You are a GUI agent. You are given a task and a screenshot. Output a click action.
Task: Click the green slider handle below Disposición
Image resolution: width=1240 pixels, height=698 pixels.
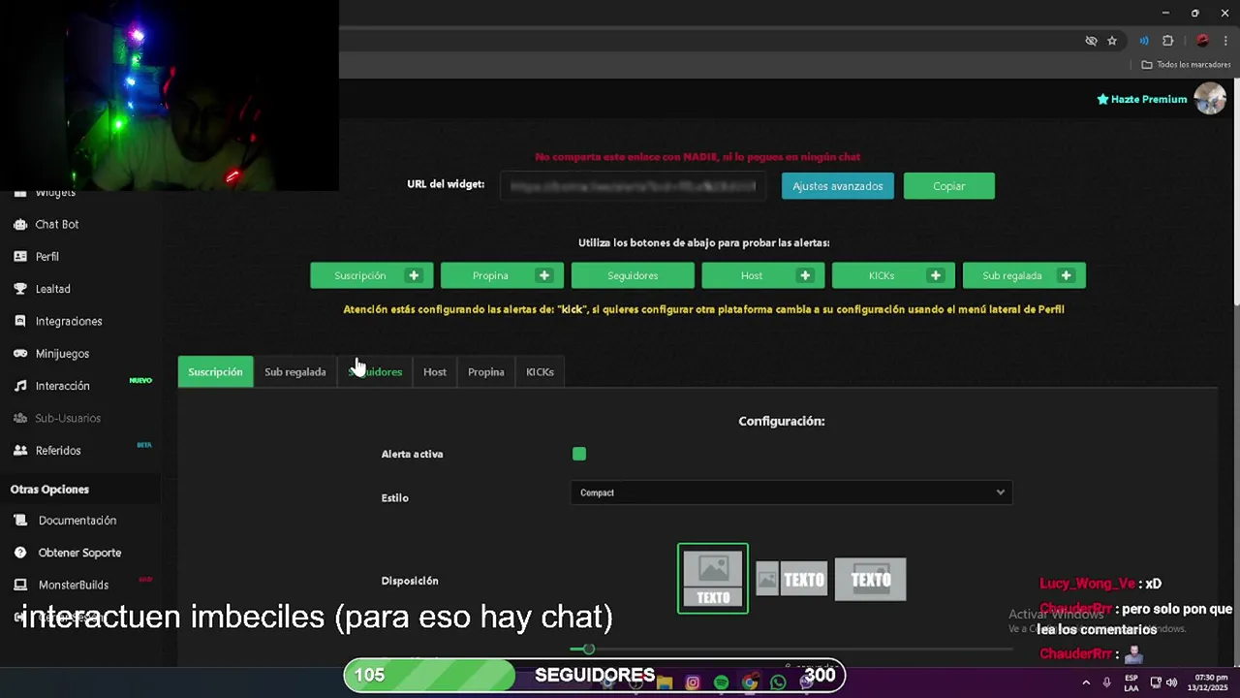[x=588, y=649]
